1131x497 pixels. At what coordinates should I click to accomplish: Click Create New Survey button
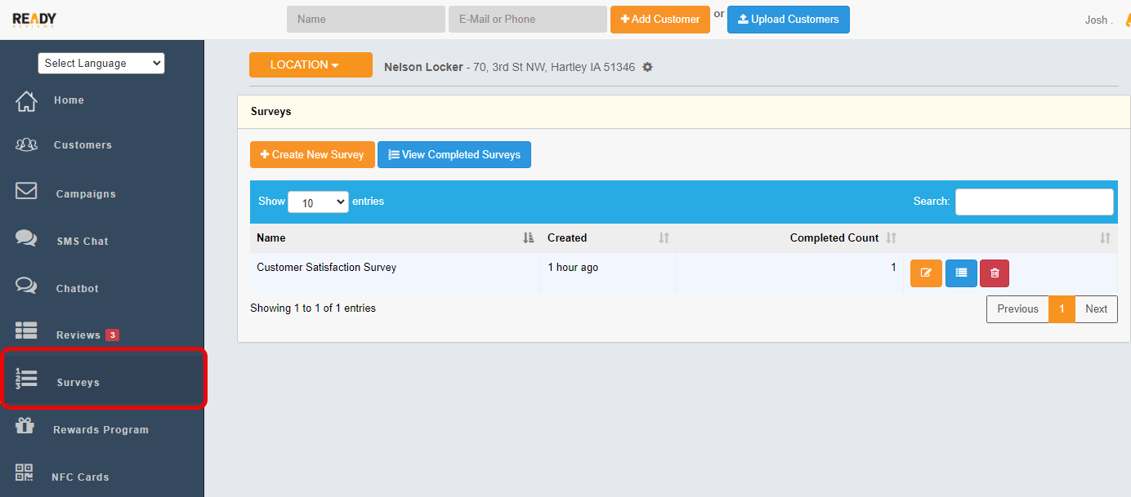(x=312, y=155)
